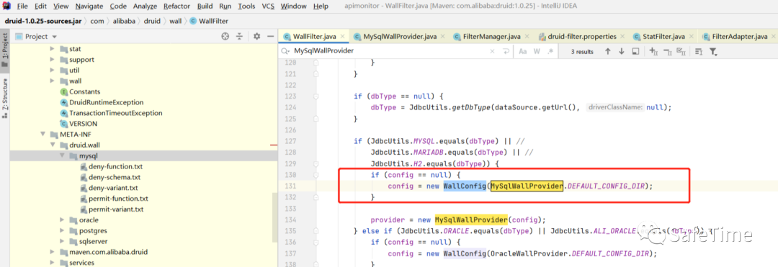Open the Navigate menu
778x267 pixels.
tap(89, 6)
